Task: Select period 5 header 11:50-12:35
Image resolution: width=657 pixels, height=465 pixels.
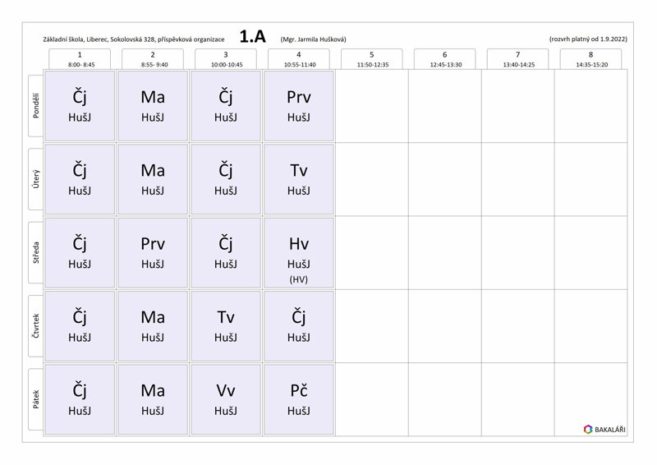Action: 372,59
